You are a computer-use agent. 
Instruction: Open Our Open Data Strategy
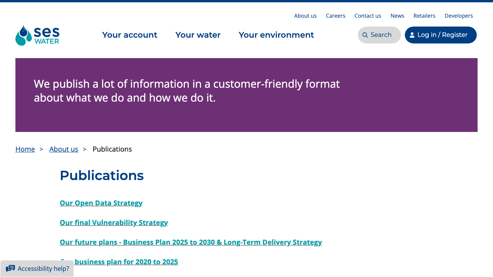pos(101,203)
